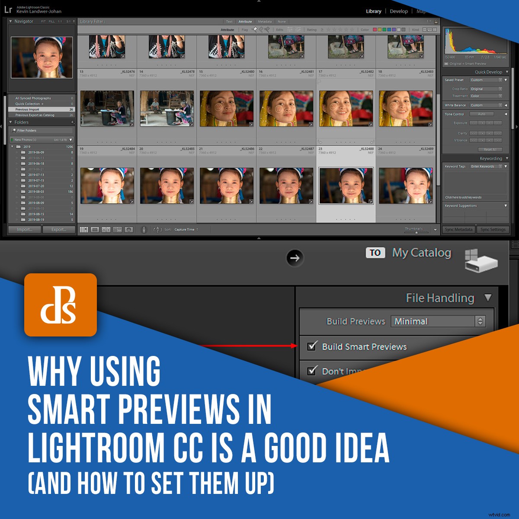
Task: Open Compare view
Action: coord(106,229)
